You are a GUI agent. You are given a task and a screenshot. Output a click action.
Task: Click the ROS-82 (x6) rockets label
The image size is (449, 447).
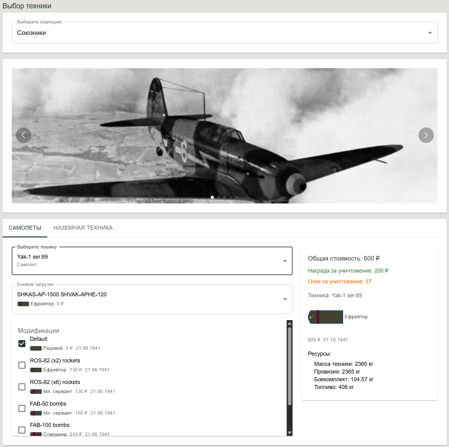click(55, 382)
